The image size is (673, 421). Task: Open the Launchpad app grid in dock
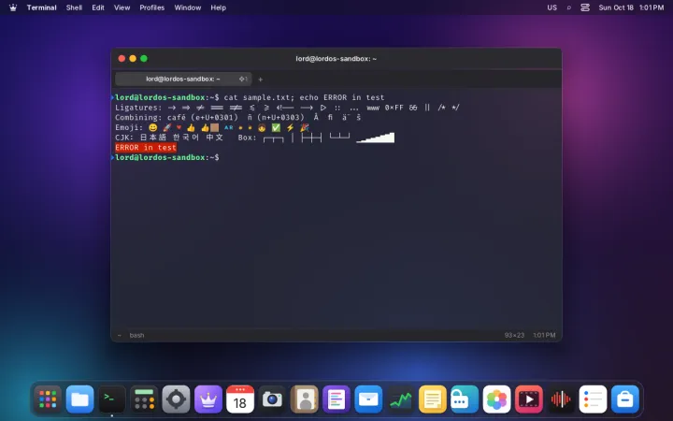[48, 399]
